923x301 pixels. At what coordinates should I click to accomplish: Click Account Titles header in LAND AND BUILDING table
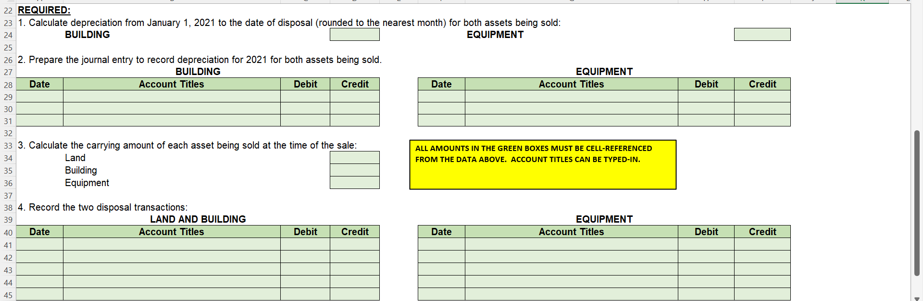(x=172, y=232)
